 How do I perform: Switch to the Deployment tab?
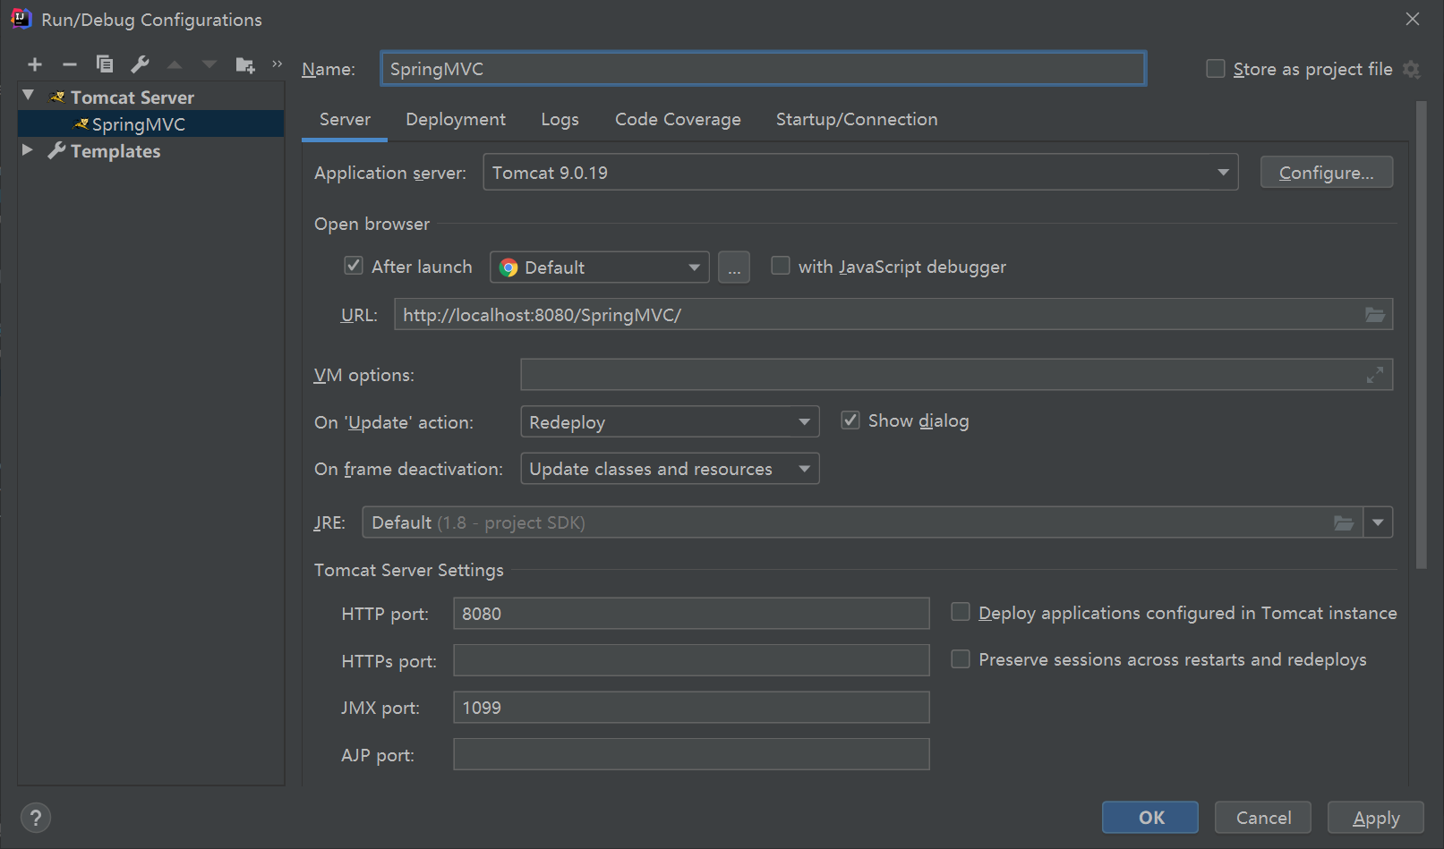click(x=456, y=120)
